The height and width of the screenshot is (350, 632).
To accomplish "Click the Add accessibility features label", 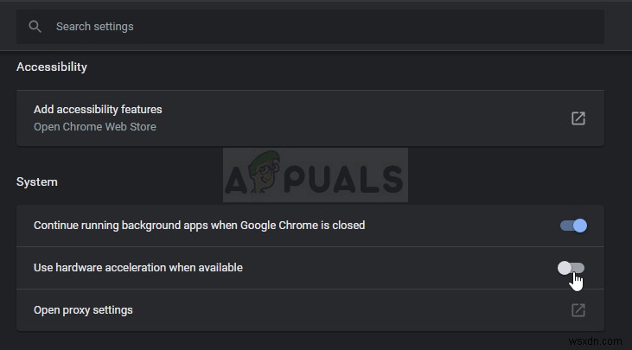I will pyautogui.click(x=98, y=110).
